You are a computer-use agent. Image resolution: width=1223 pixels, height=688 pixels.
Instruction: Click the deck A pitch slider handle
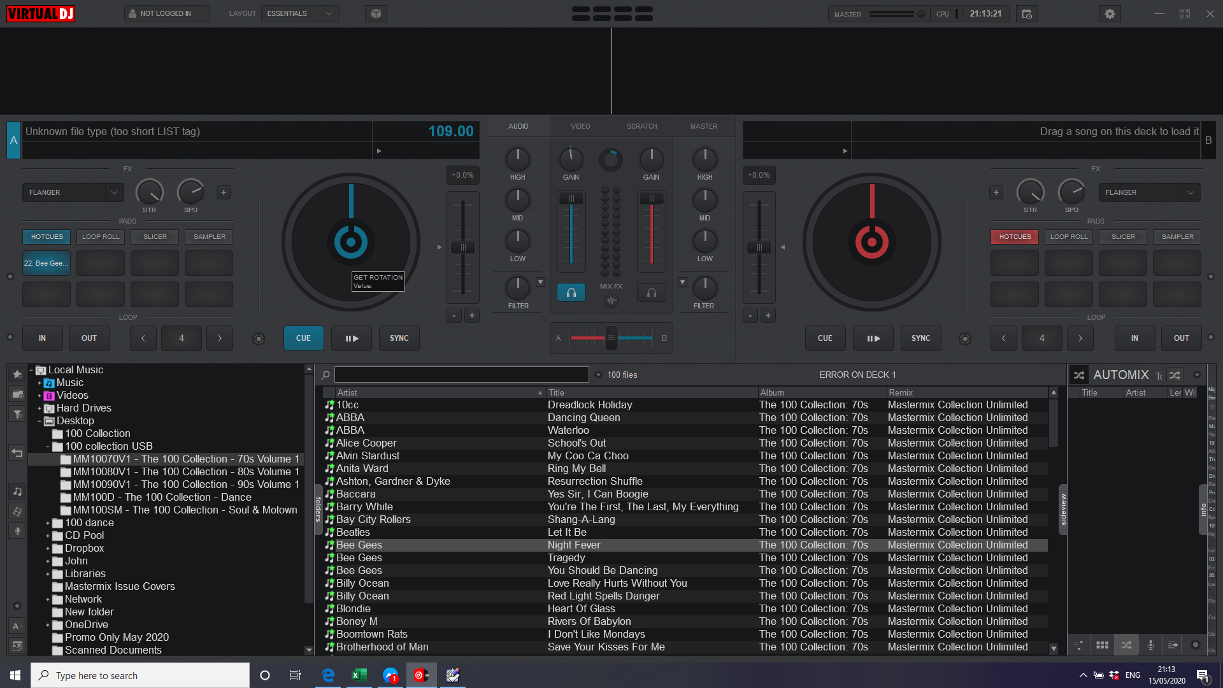(x=463, y=247)
